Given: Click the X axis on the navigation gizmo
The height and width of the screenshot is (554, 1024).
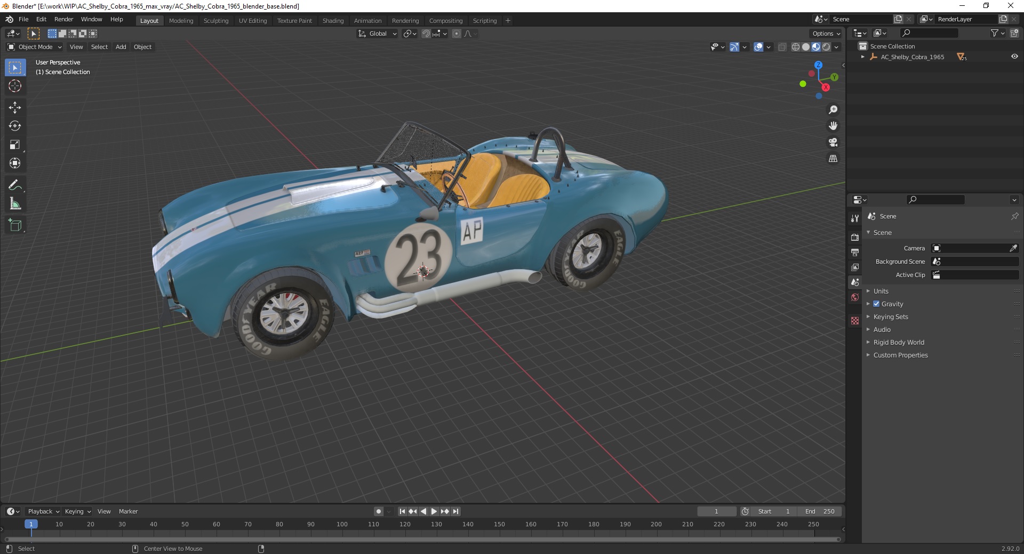Looking at the screenshot, I should pyautogui.click(x=826, y=87).
